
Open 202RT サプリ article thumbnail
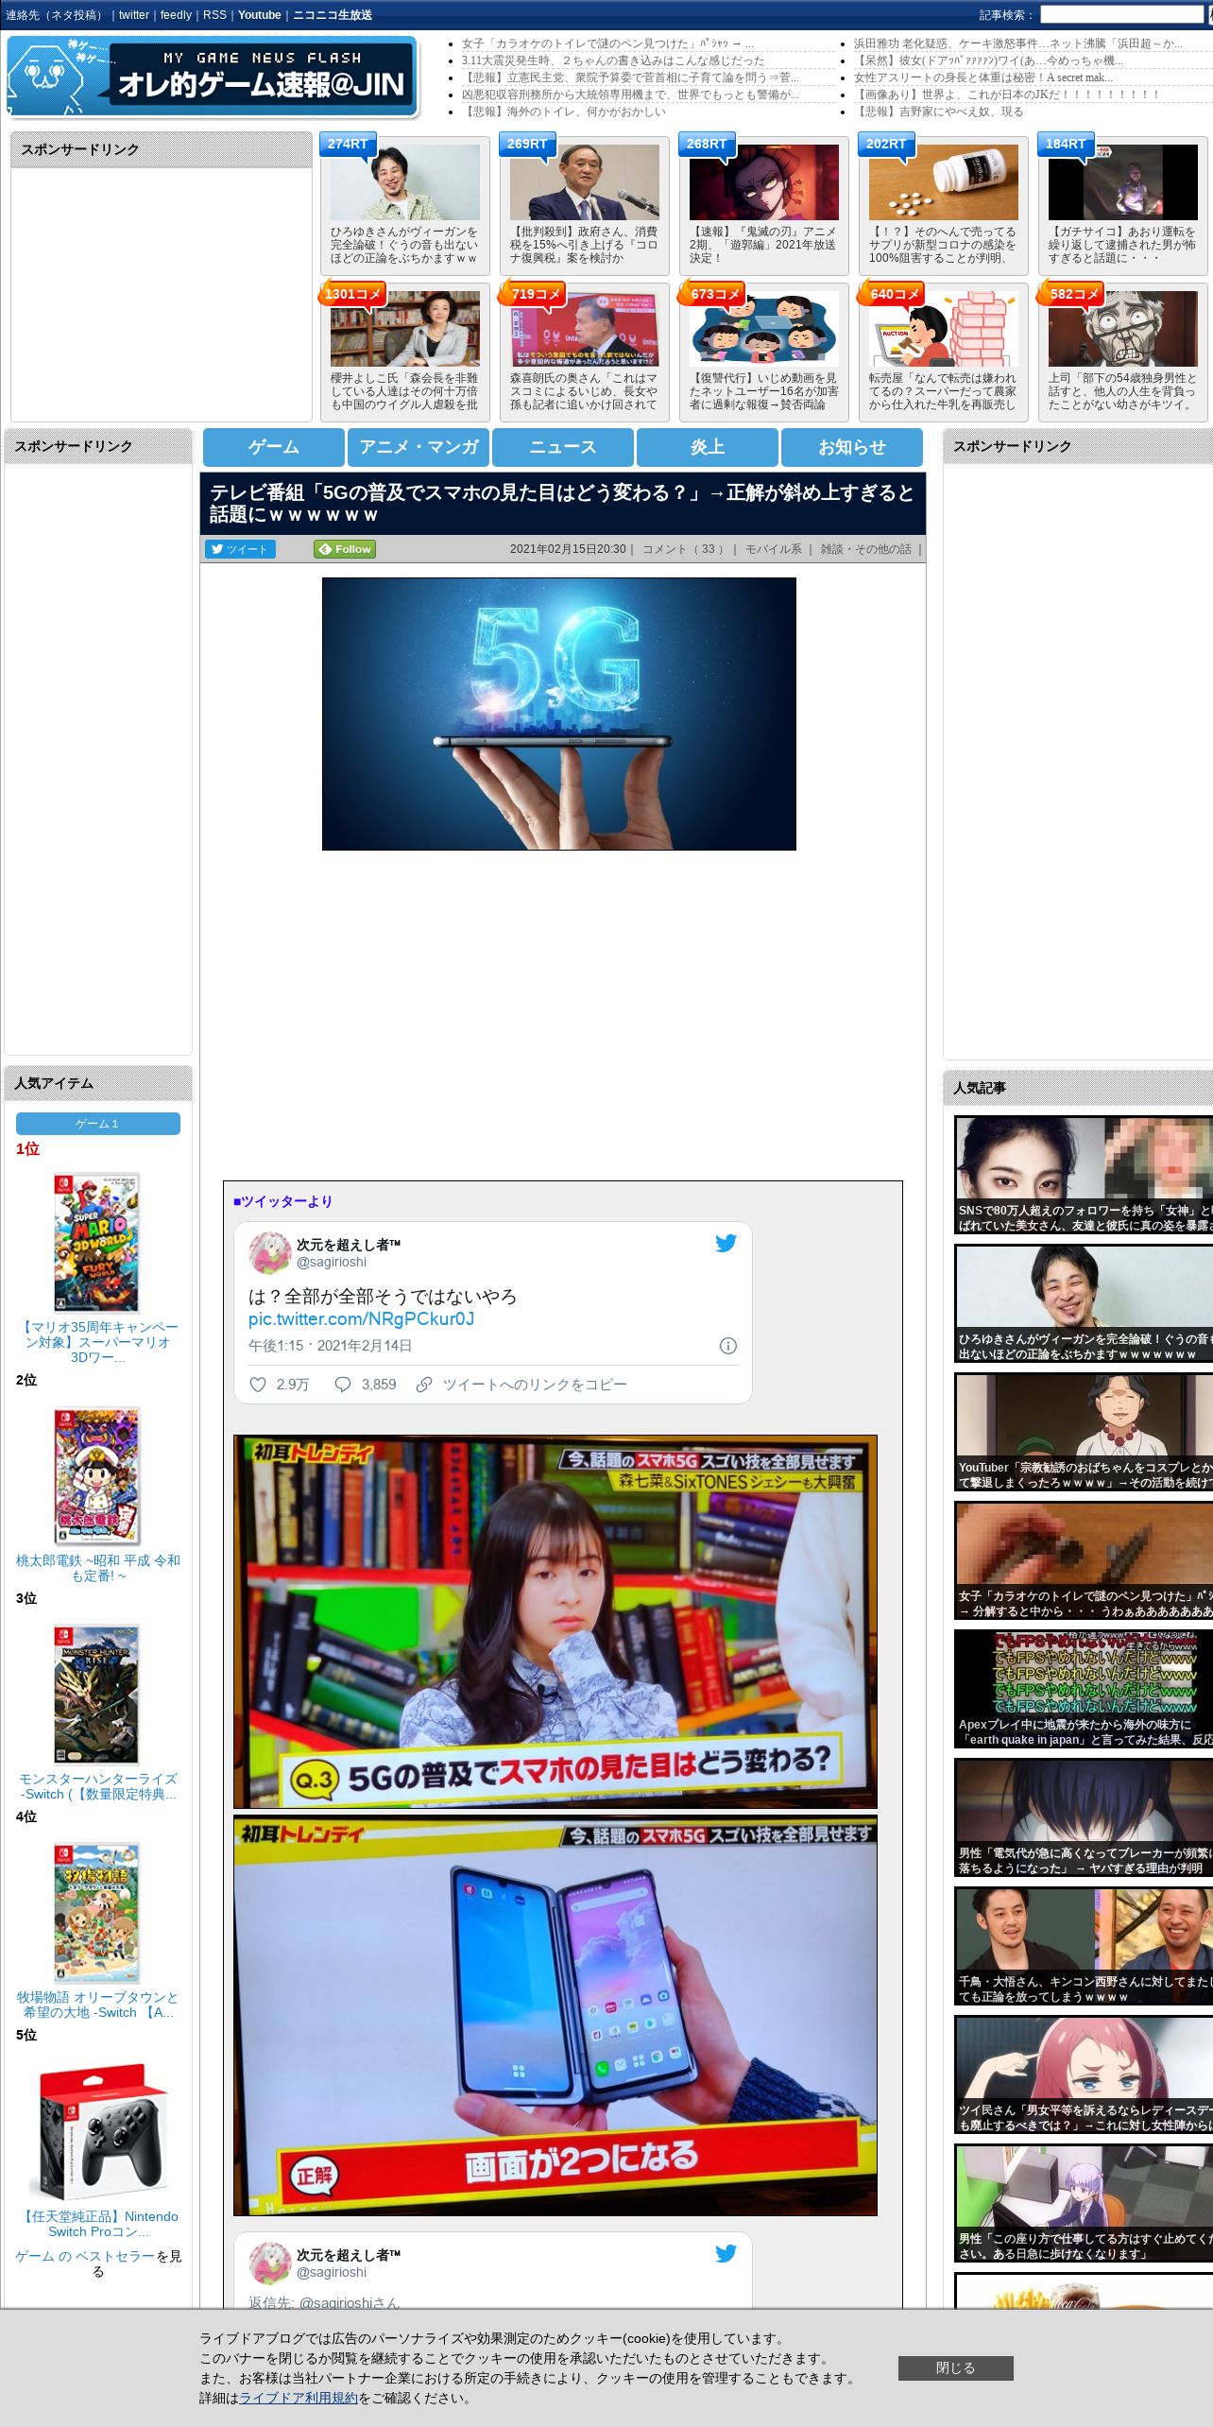point(944,181)
